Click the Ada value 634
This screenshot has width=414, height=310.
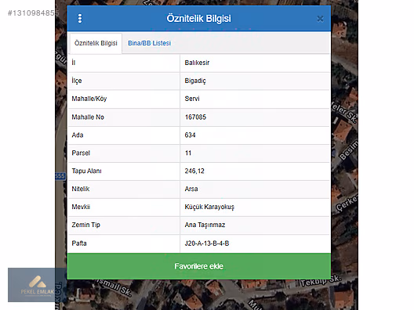(190, 135)
